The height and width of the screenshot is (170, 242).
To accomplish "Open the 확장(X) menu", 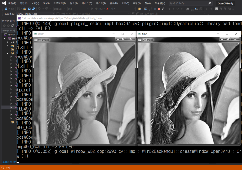I will click(x=137, y=3).
